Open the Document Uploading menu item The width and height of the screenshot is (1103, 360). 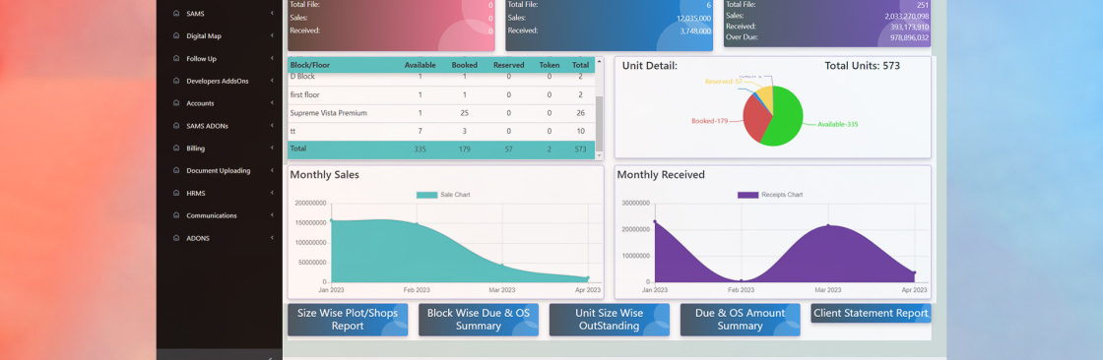[220, 171]
